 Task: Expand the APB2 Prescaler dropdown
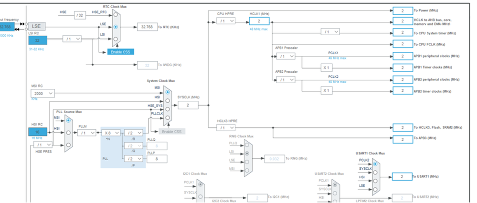(x=286, y=80)
